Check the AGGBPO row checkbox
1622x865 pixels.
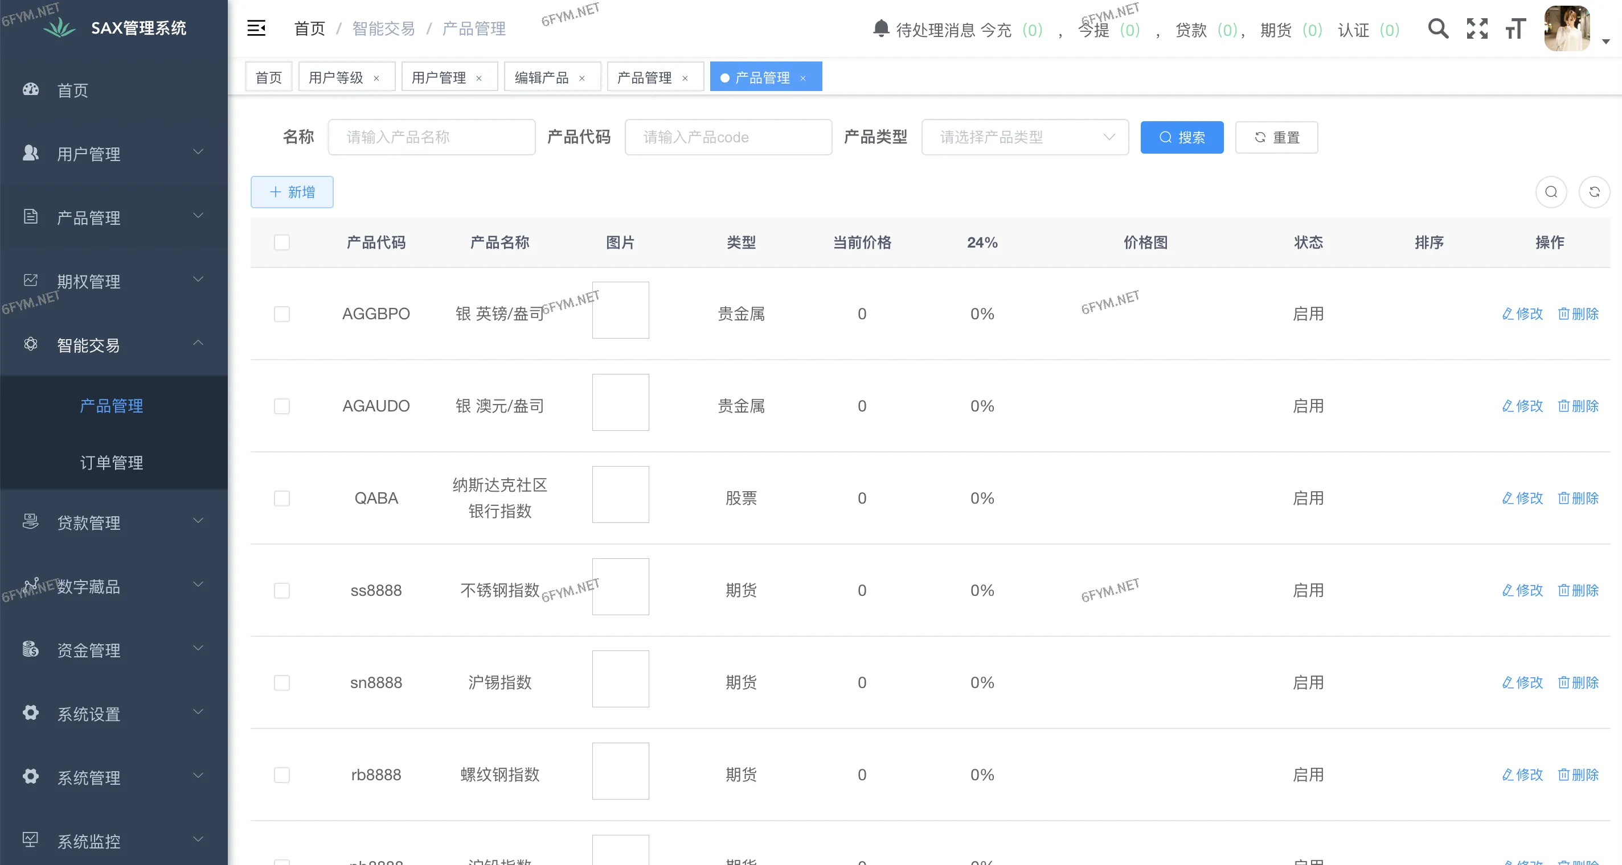click(281, 314)
